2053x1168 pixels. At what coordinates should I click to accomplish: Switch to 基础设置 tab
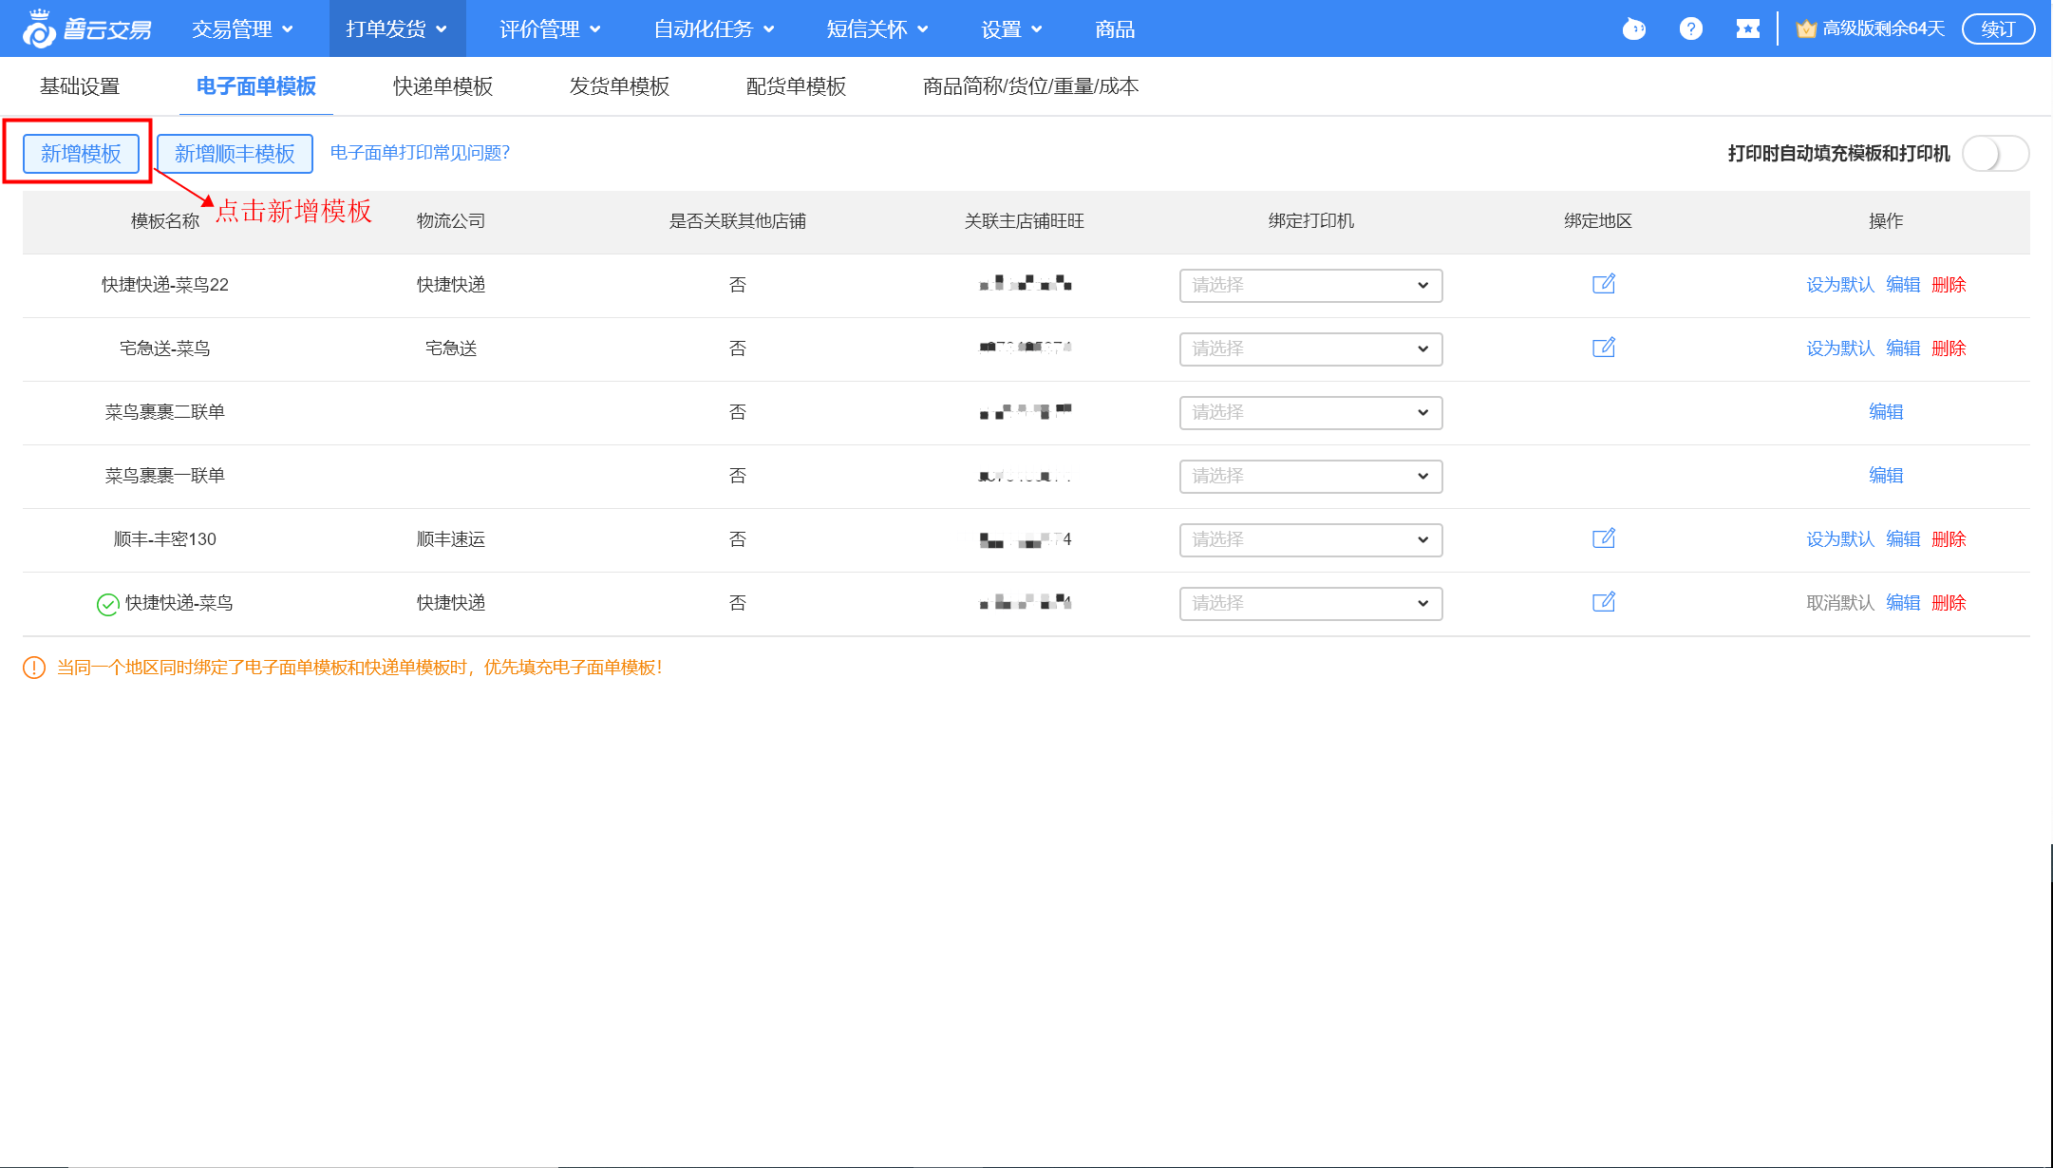coord(80,86)
